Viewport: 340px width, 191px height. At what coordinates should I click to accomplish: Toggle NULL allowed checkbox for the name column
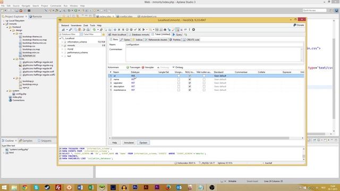tap(190, 80)
